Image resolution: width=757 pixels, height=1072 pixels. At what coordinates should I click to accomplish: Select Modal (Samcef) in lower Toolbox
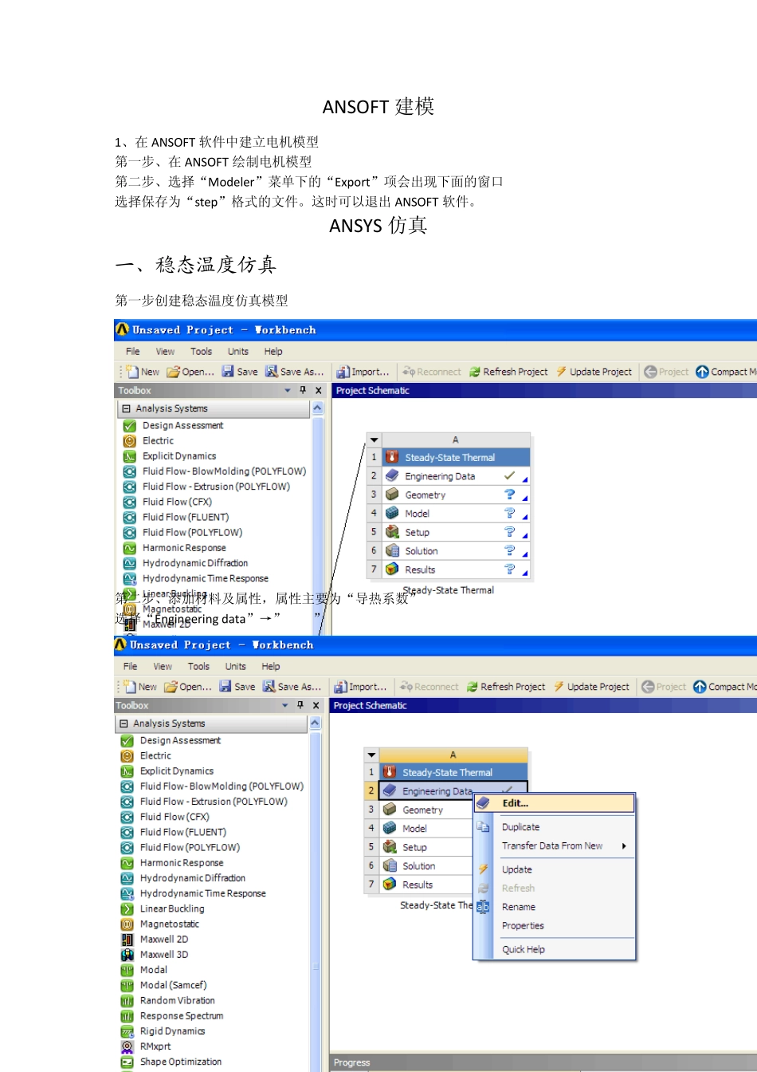point(173,986)
